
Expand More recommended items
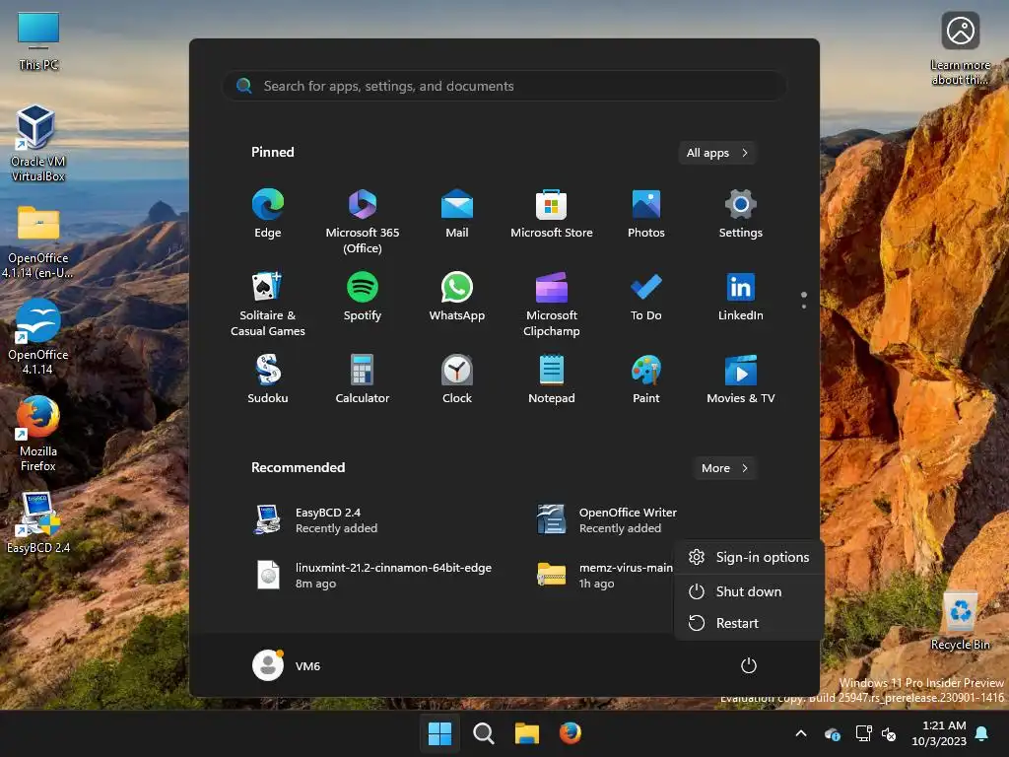pyautogui.click(x=724, y=468)
